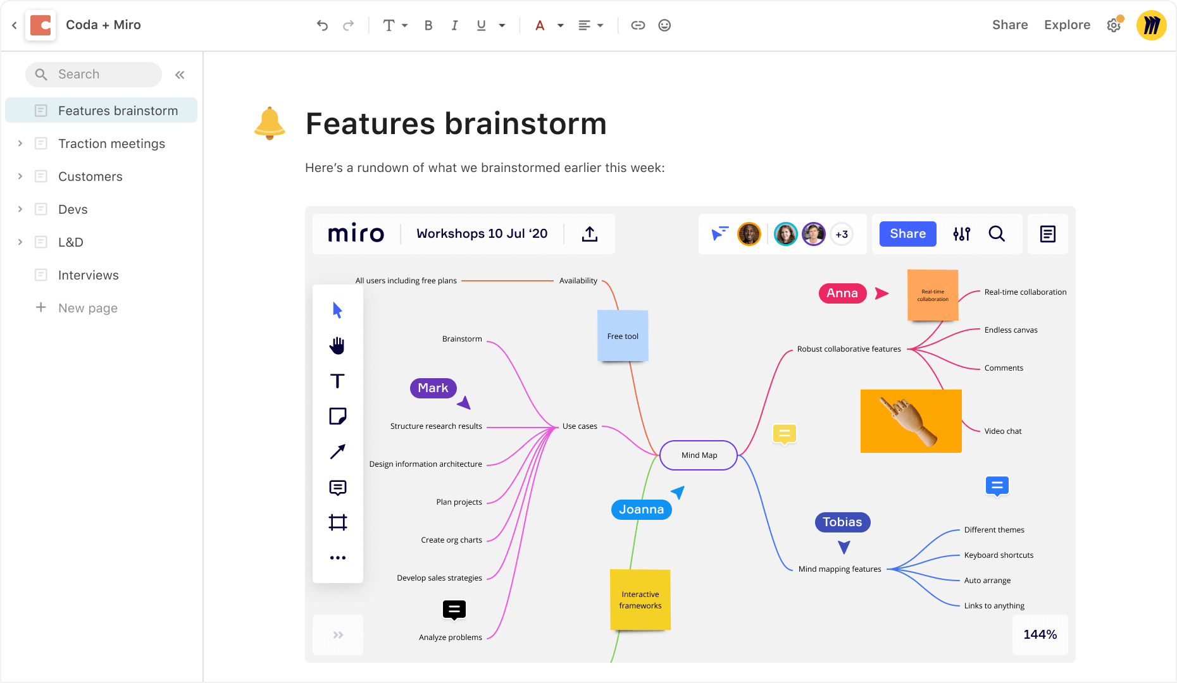Click the collaborator avatar with purple ring
The image size is (1177, 683).
click(814, 234)
